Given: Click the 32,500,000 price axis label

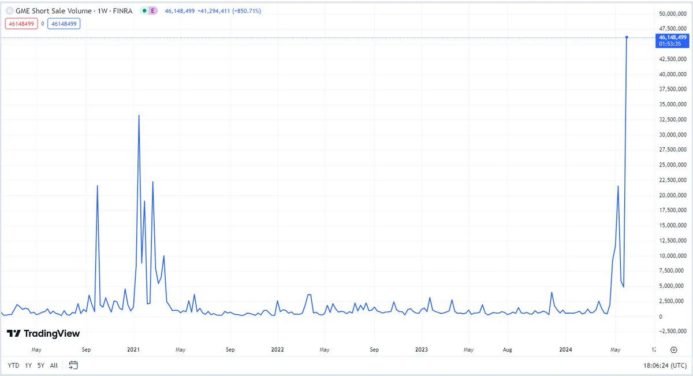Looking at the screenshot, I should tap(672, 120).
